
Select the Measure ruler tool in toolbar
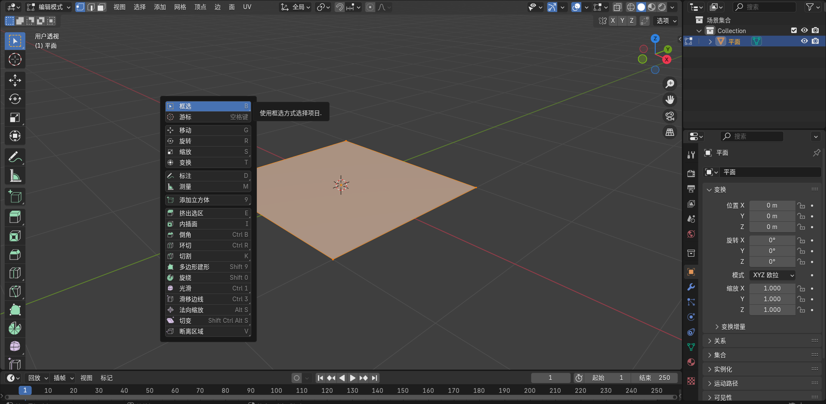pos(15,175)
